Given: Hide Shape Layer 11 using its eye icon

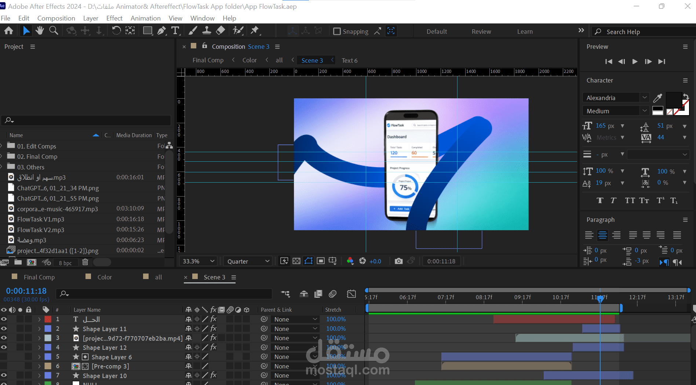Looking at the screenshot, I should (4, 329).
